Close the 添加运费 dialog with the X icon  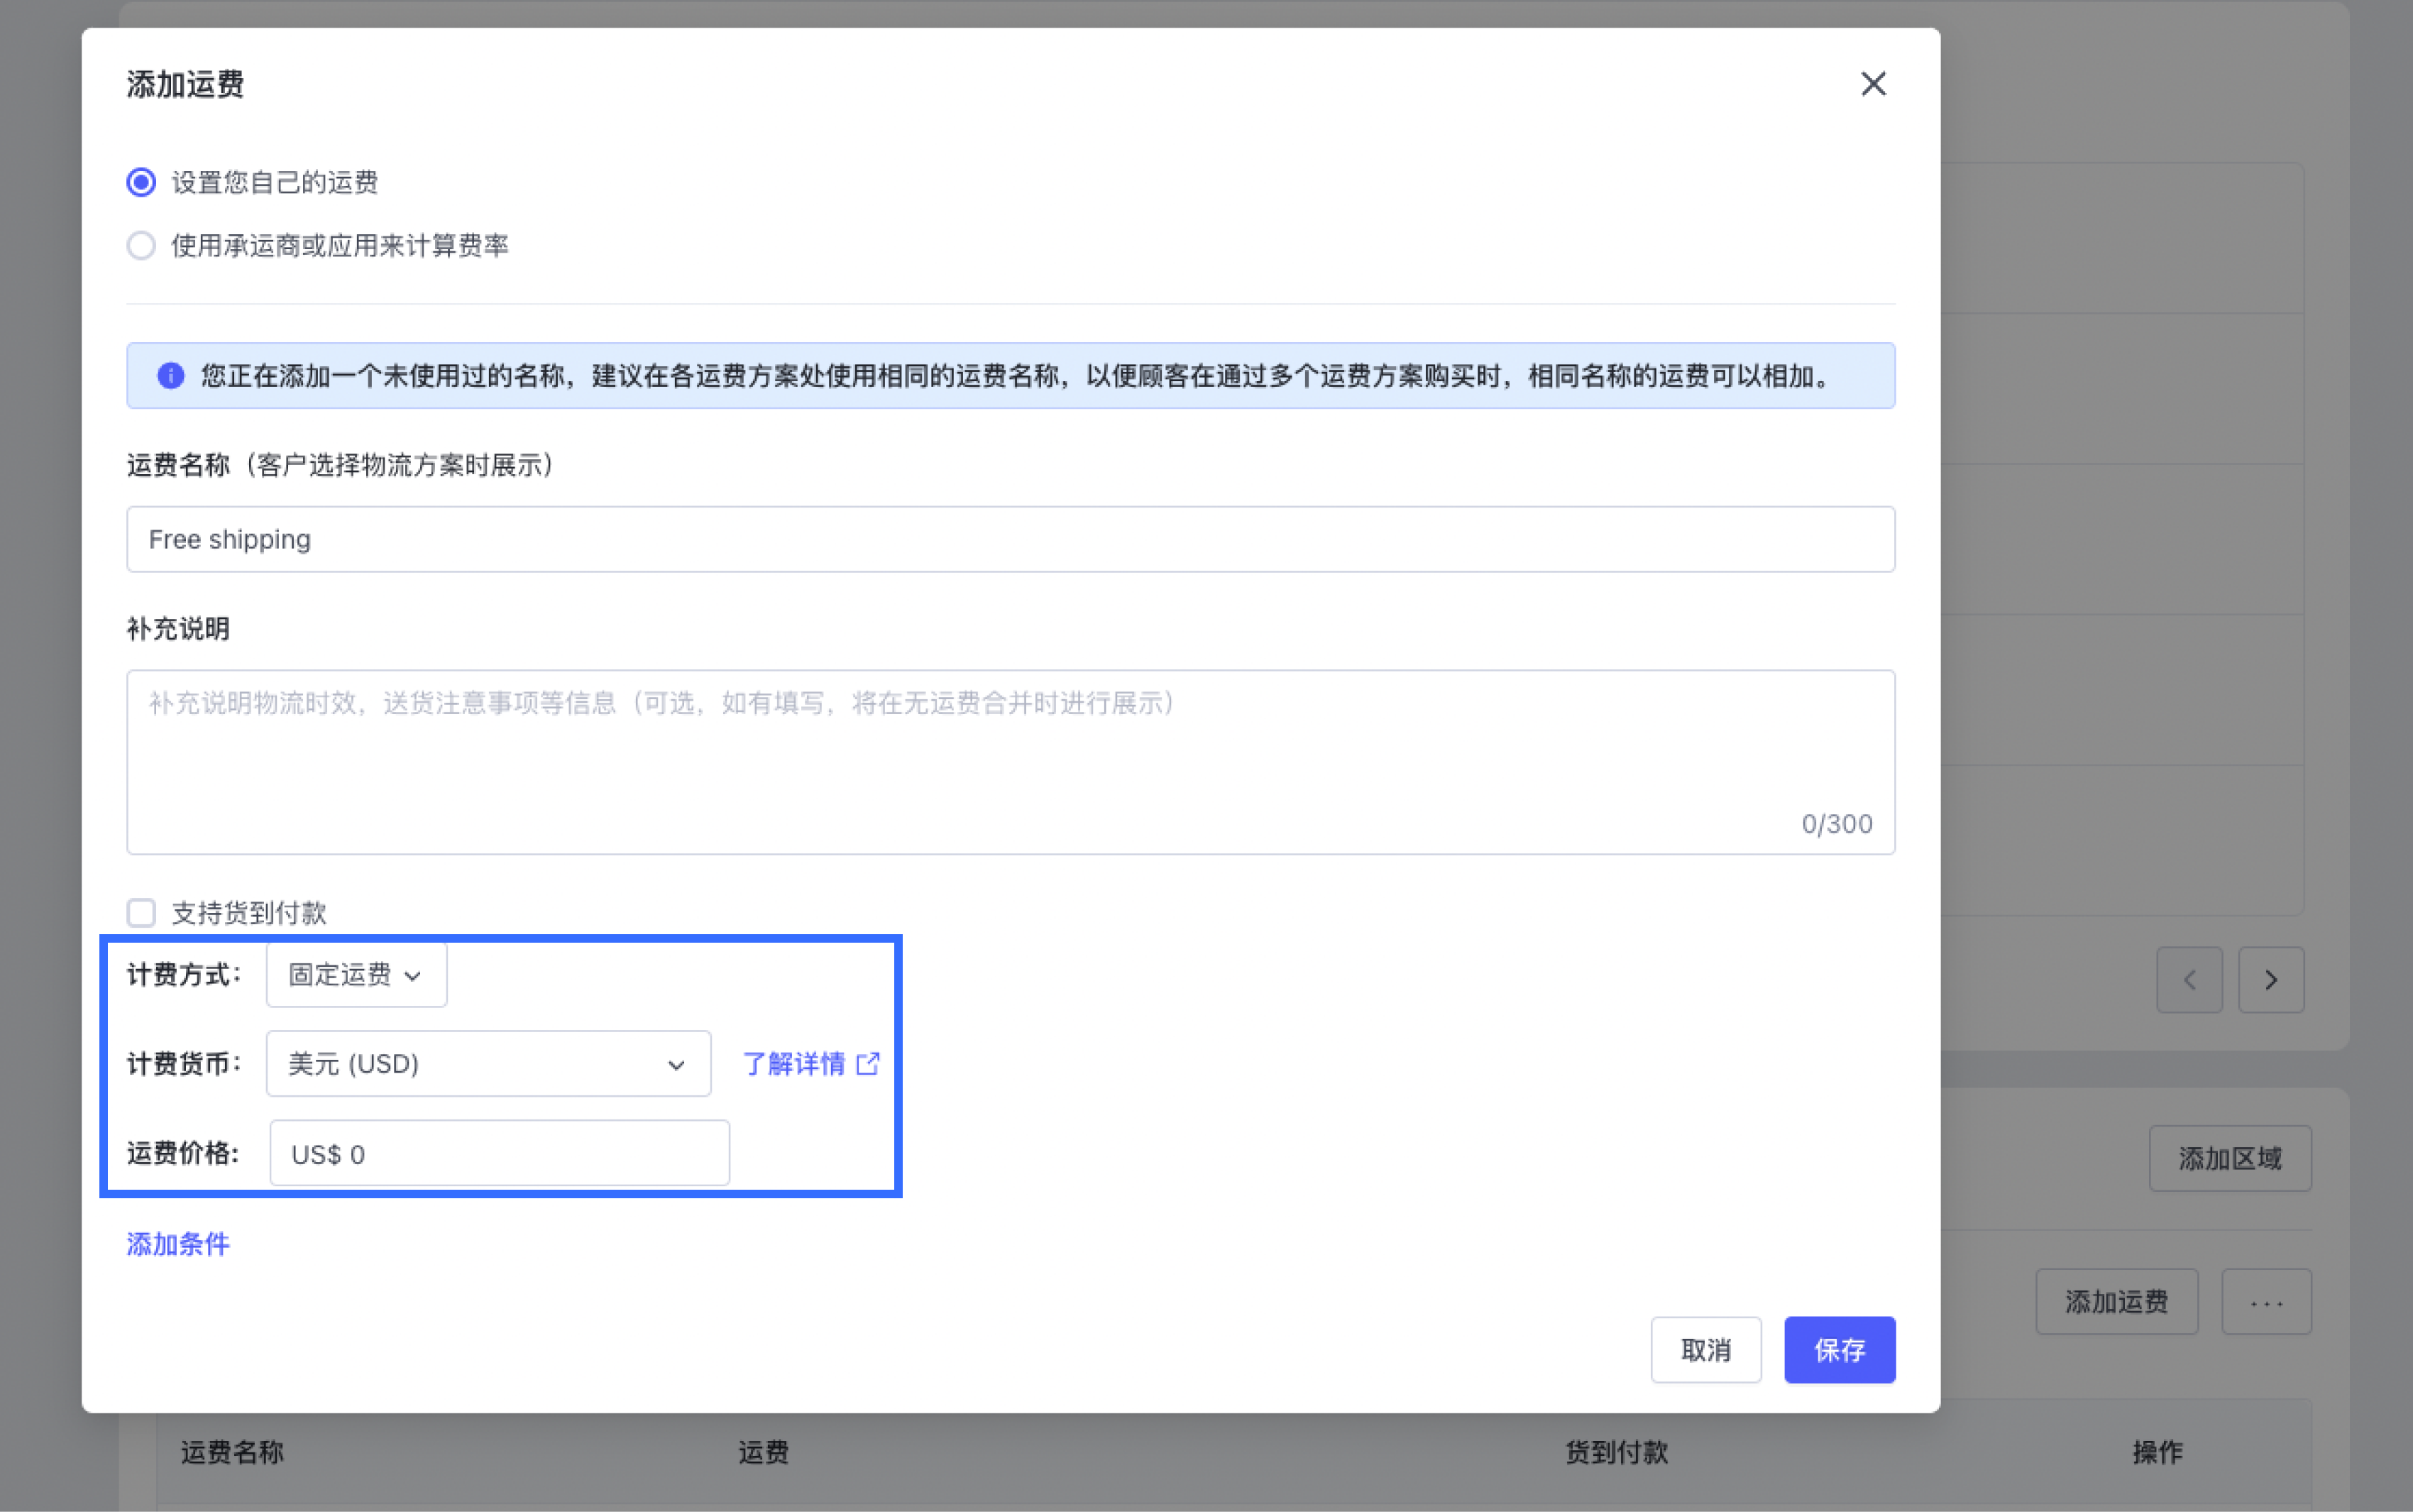click(x=1872, y=84)
